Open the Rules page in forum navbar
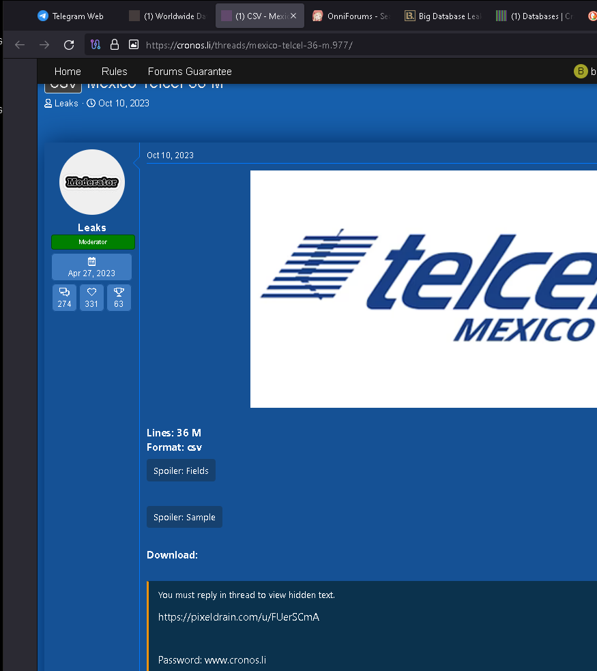This screenshot has height=671, width=597. (114, 71)
